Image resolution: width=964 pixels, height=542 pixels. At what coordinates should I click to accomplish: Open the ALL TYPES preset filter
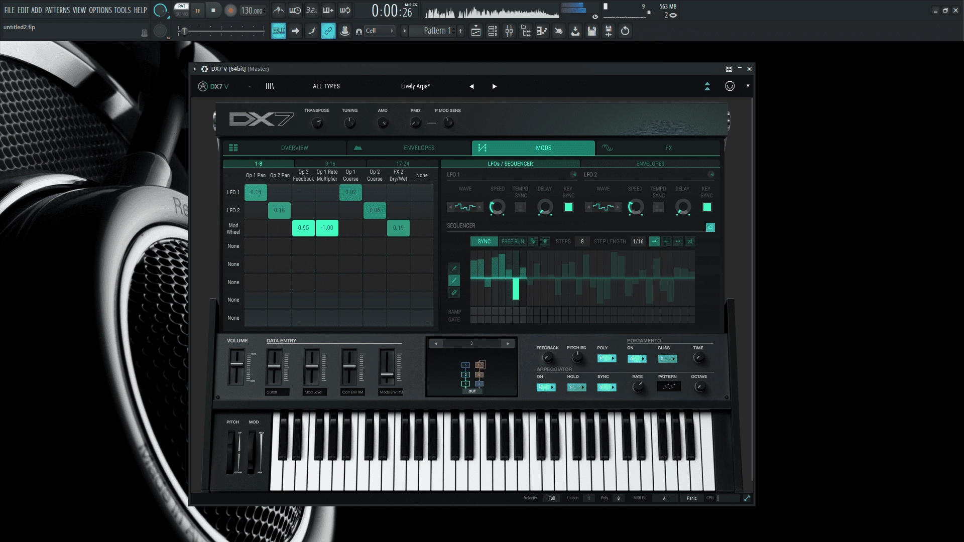click(326, 86)
